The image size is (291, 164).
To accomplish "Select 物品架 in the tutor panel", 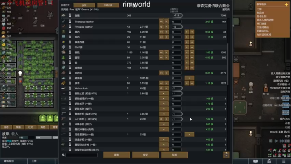I will click(260, 13).
